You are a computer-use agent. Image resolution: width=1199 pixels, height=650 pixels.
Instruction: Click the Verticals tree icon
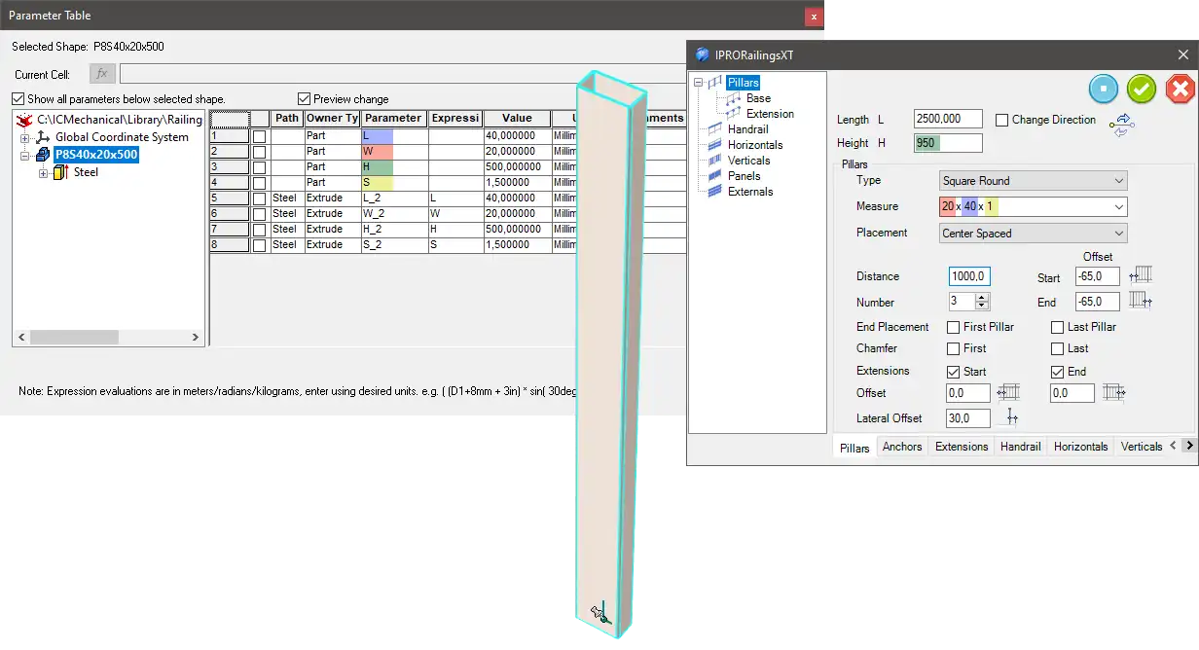[714, 161]
